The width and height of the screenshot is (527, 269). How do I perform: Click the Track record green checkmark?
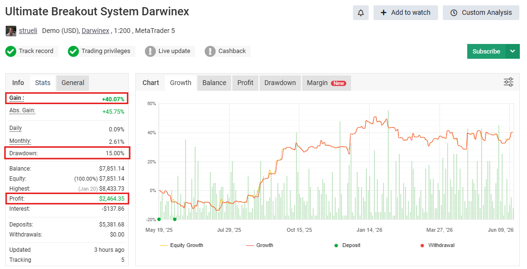(11, 52)
